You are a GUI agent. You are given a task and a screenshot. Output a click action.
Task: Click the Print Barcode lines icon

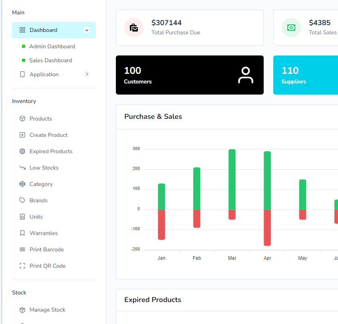coord(22,249)
